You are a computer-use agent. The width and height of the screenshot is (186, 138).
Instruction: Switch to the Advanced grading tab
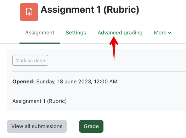[x=120, y=33]
